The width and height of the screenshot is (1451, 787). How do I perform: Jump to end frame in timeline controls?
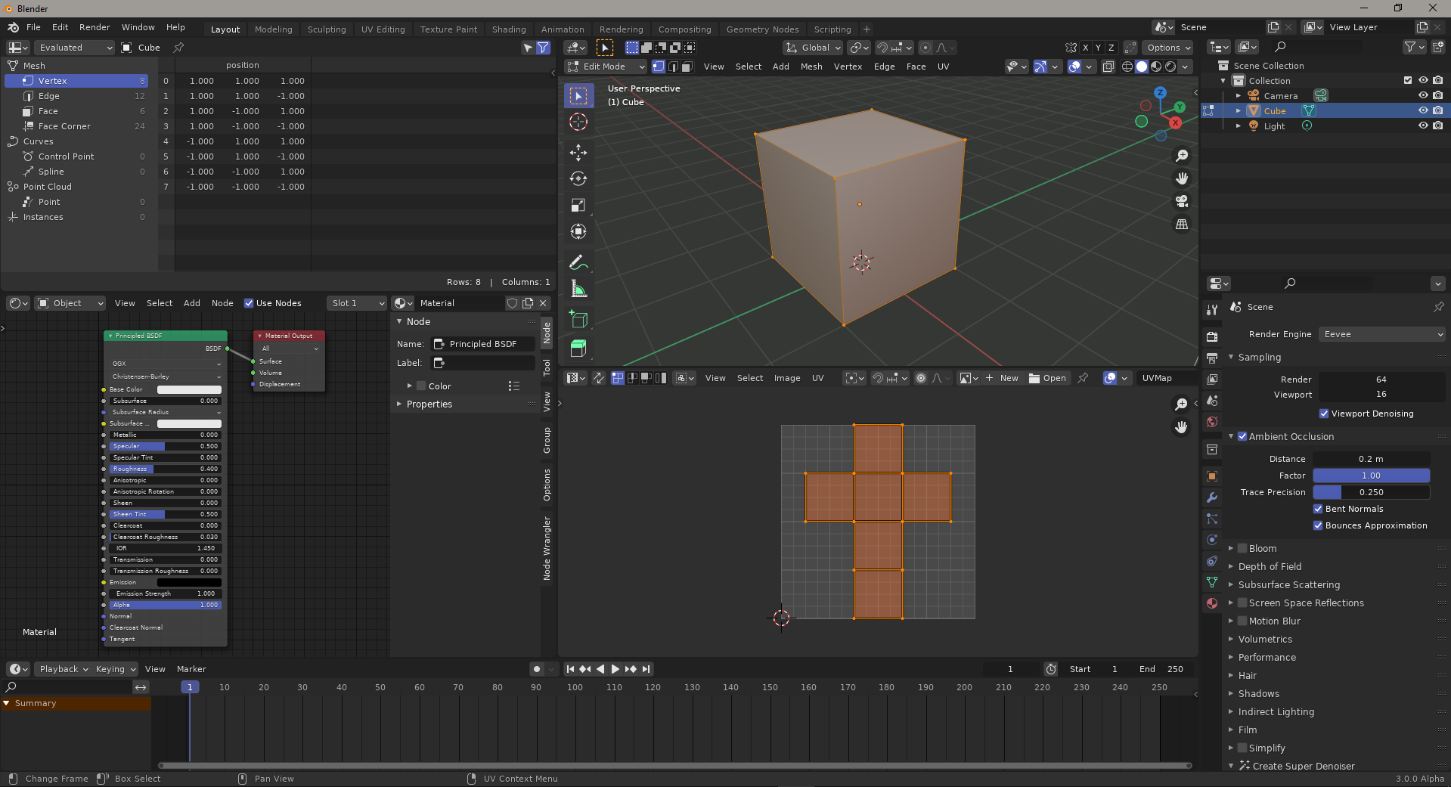click(x=646, y=669)
